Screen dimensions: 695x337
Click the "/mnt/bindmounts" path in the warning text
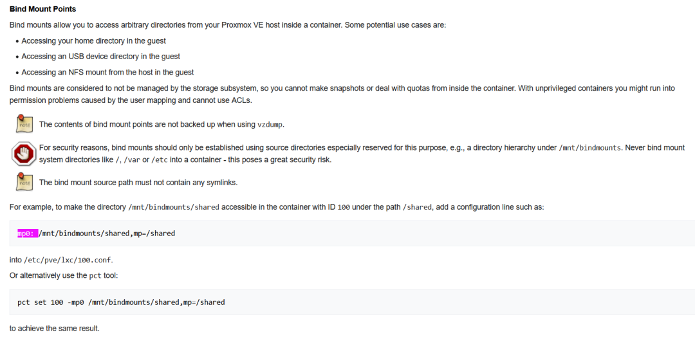pos(591,148)
